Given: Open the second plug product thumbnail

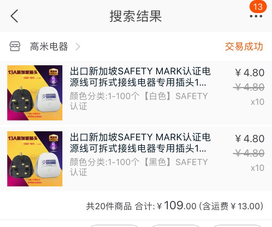Looking at the screenshot, I should [x=35, y=159].
